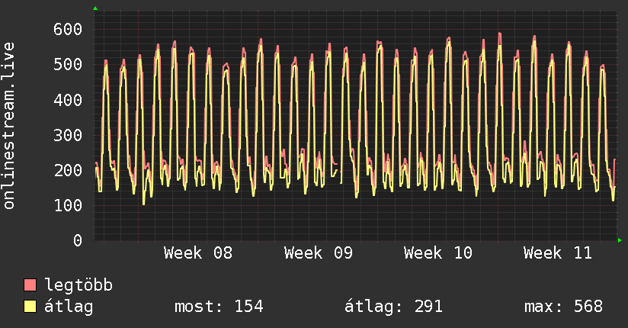Click the 100 y-axis label
This screenshot has width=628, height=328.
coord(68,206)
